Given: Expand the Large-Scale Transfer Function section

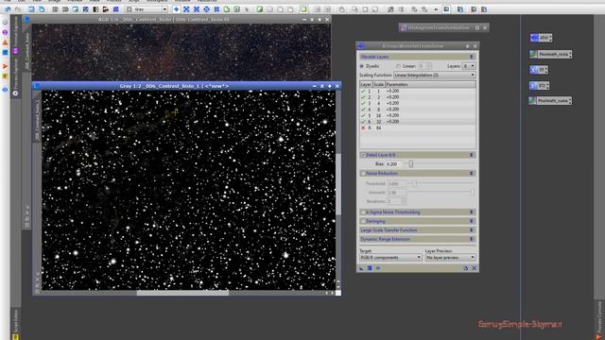Looking at the screenshot, I should [x=471, y=230].
